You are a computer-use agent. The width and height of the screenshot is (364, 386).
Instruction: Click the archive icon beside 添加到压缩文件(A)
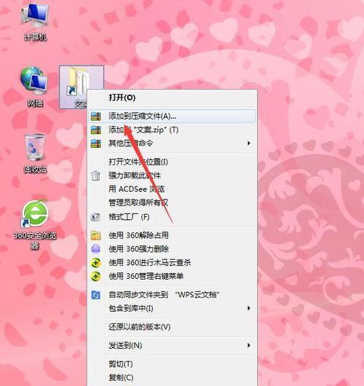[96, 117]
